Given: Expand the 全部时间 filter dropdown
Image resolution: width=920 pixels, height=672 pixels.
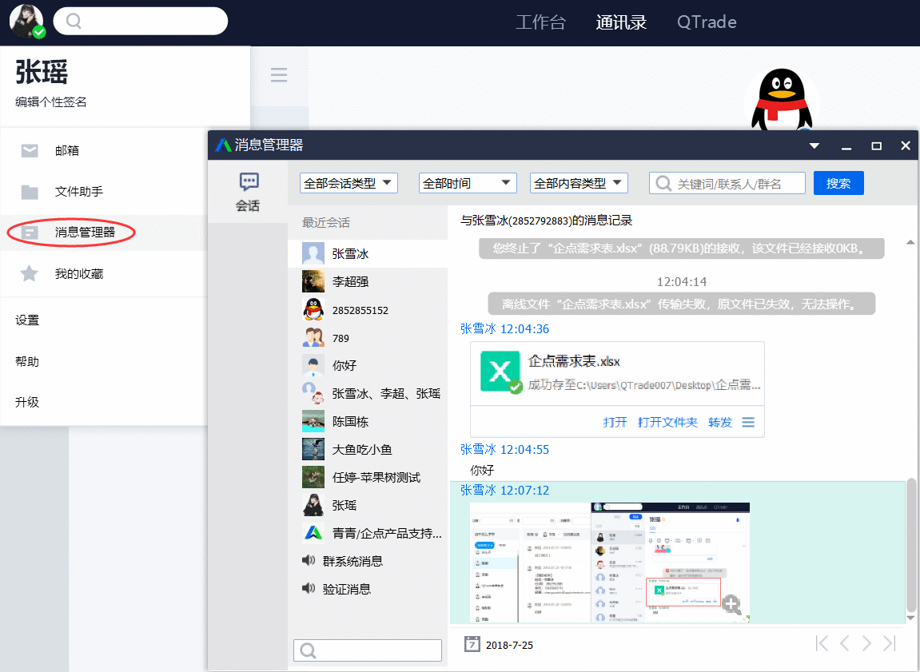Looking at the screenshot, I should 468,182.
